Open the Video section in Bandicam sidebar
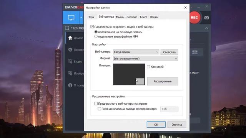 click(75, 61)
